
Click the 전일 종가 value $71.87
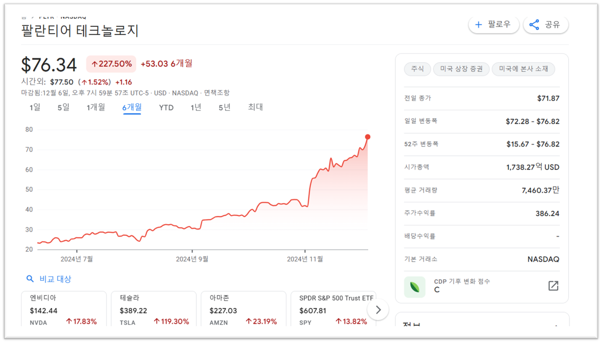tap(548, 98)
